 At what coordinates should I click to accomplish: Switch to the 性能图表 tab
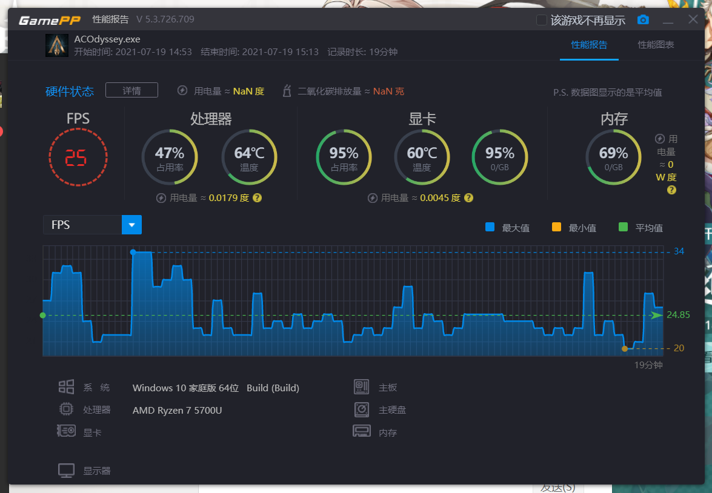656,44
